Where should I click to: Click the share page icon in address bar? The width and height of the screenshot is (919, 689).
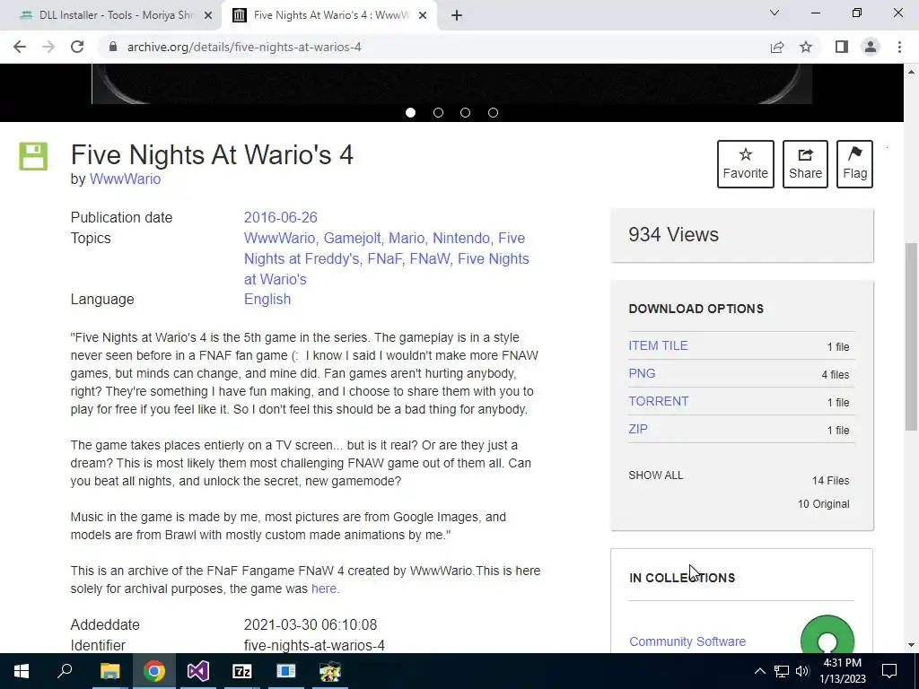point(777,47)
